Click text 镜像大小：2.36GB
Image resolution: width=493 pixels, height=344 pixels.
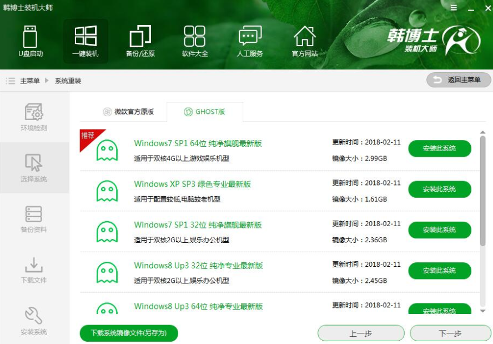click(x=360, y=240)
